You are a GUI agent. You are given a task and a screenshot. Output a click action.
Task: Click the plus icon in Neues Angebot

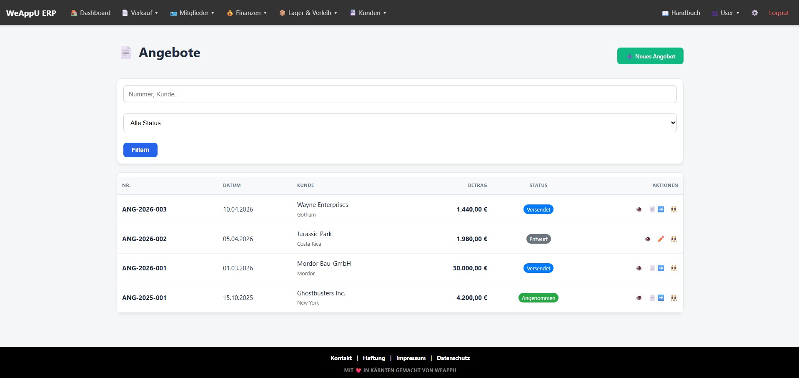tap(629, 56)
